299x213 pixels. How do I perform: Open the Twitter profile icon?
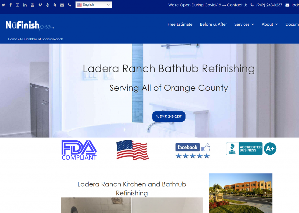point(4,5)
